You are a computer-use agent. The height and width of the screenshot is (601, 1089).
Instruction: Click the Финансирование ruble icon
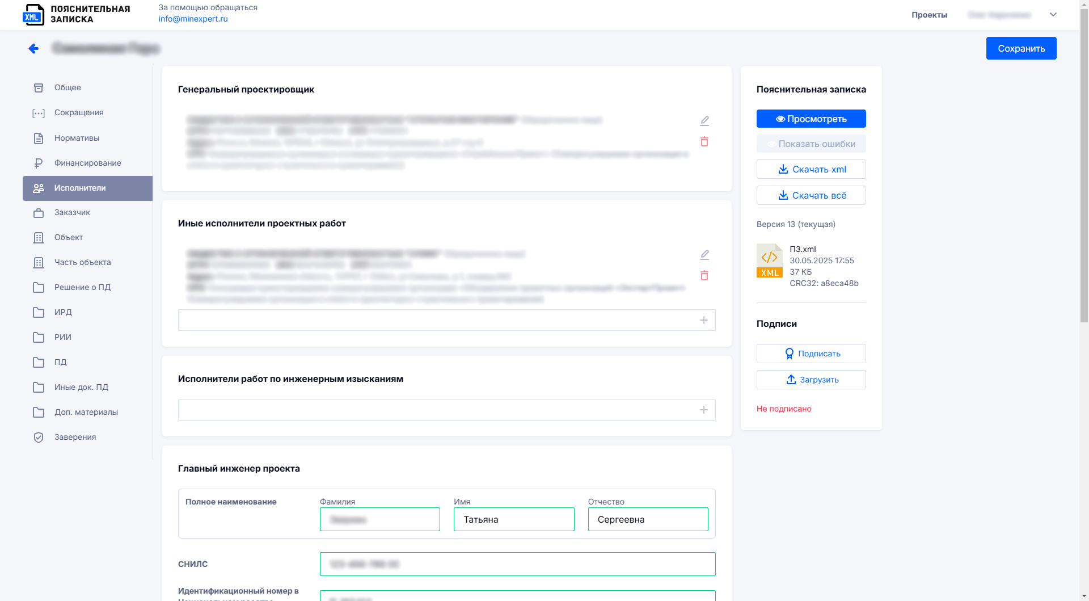39,163
